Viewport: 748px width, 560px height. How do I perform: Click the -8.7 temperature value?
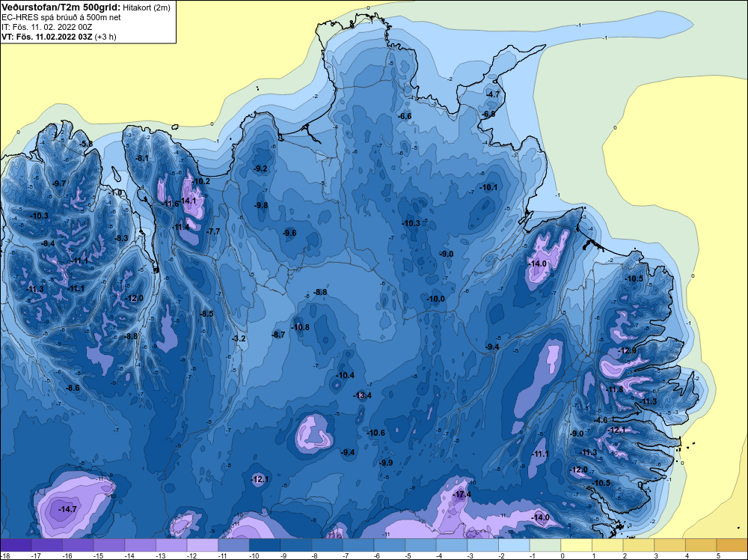278,335
